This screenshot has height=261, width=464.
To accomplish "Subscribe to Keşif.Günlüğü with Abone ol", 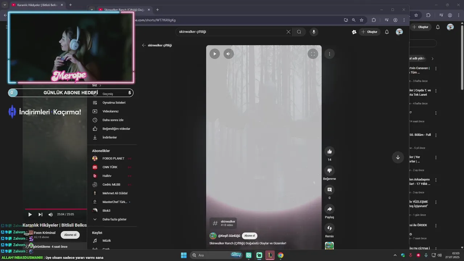I will click(249, 236).
